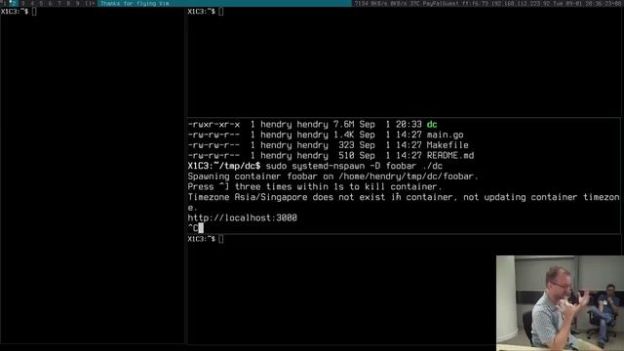This screenshot has height=351, width=624.
Task: Click the 'Makefile' file name
Action: click(x=448, y=145)
